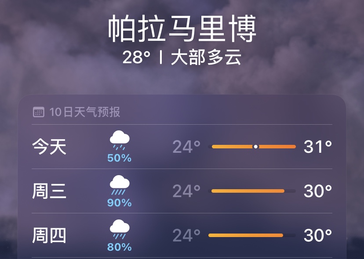Tap the 80% precipitation label for 周四
This screenshot has width=364, height=259.
[x=119, y=247]
